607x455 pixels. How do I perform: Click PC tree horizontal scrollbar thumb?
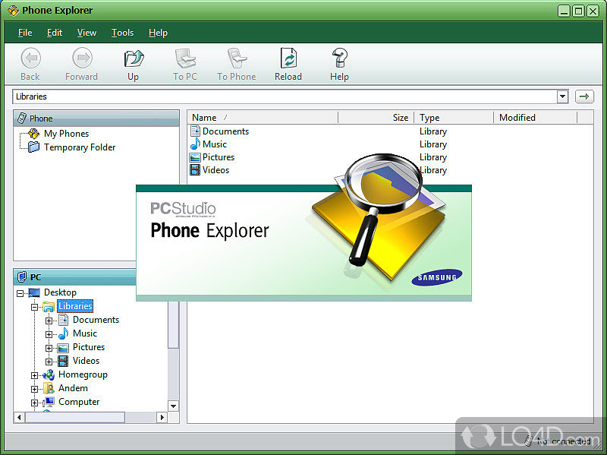[x=75, y=418]
